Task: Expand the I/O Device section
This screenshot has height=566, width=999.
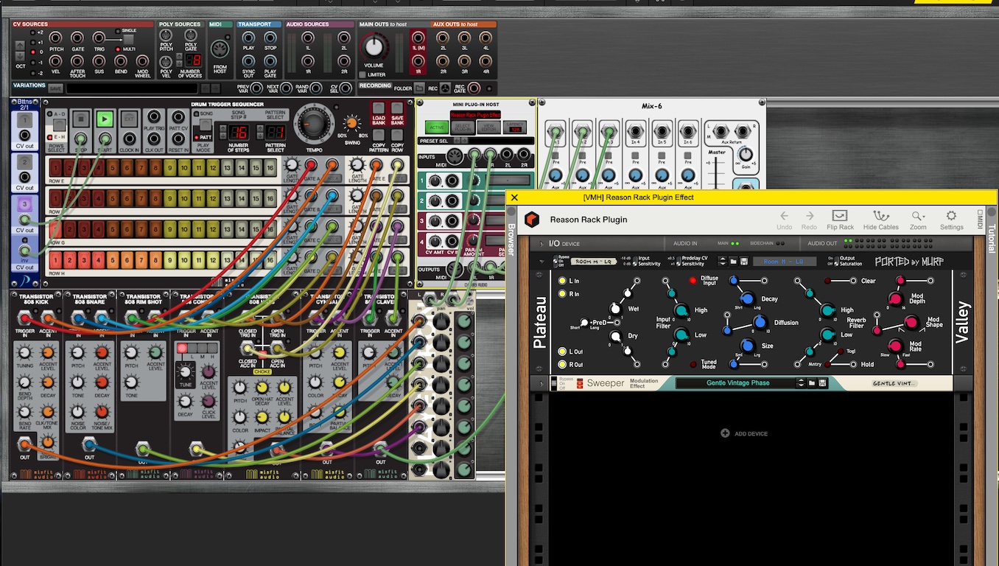Action: [541, 243]
